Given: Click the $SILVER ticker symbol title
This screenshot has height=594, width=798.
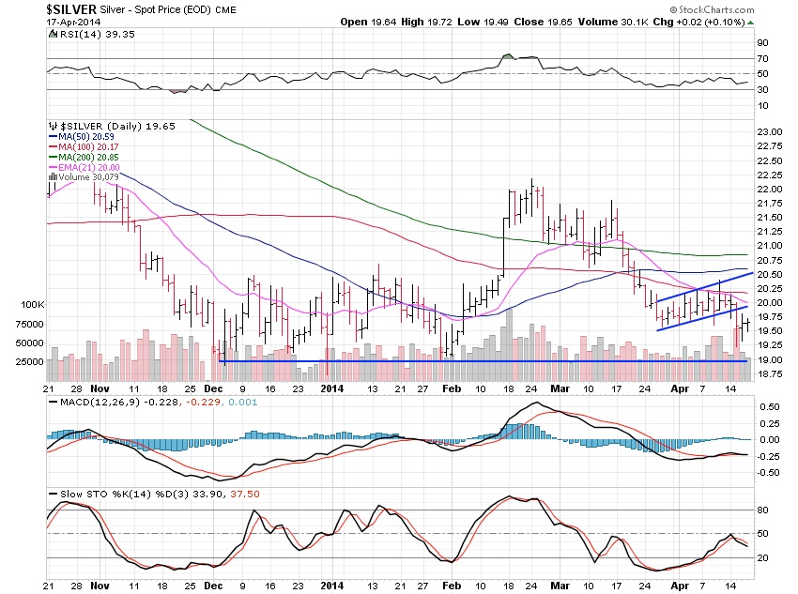Looking at the screenshot, I should [73, 8].
